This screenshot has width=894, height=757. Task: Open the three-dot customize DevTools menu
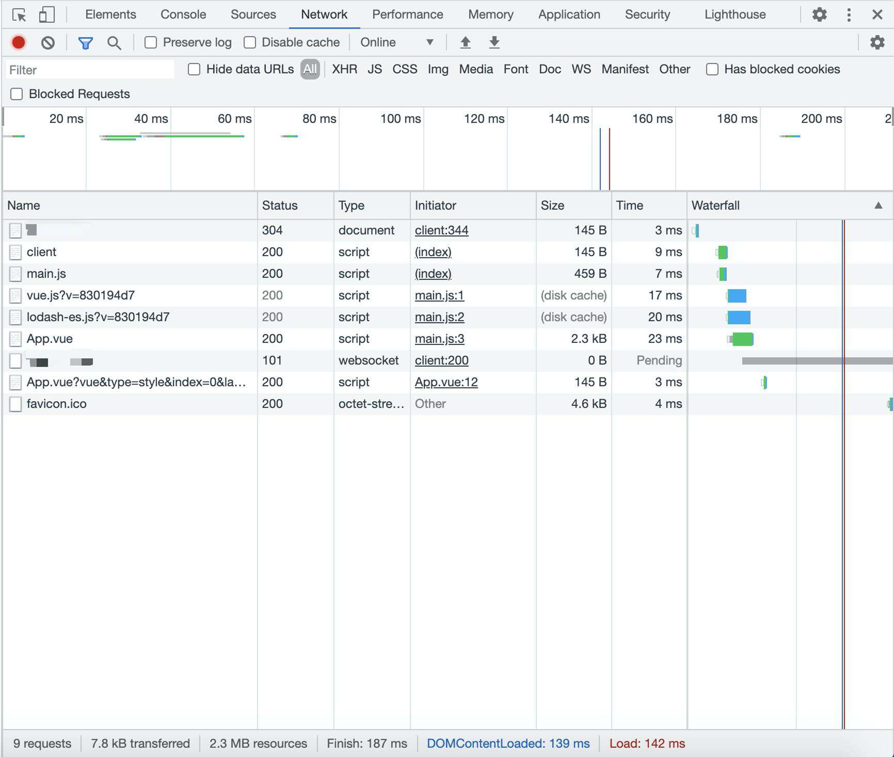(x=849, y=14)
